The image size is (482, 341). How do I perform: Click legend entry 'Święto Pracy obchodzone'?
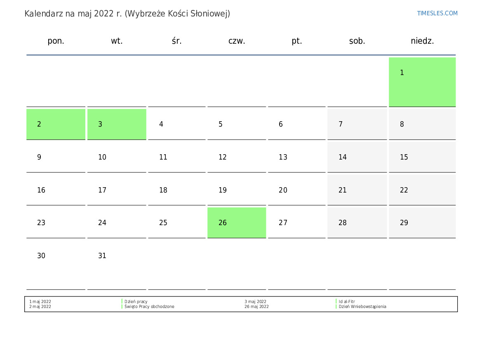point(149,306)
